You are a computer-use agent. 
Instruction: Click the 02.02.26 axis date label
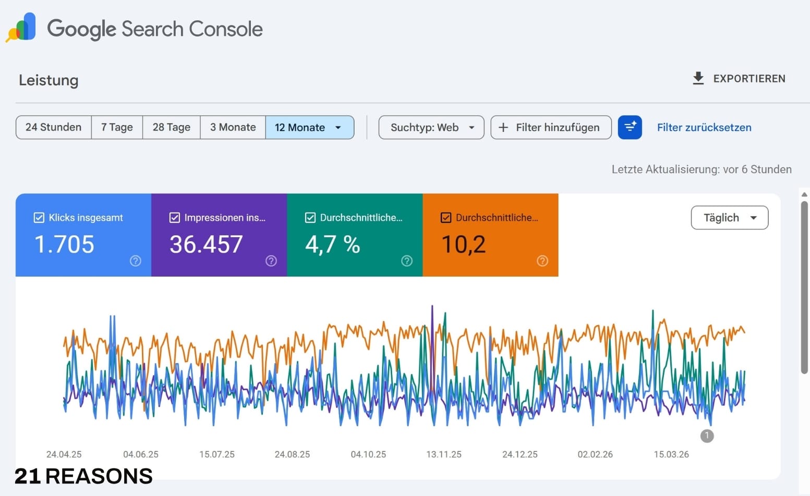pyautogui.click(x=595, y=454)
